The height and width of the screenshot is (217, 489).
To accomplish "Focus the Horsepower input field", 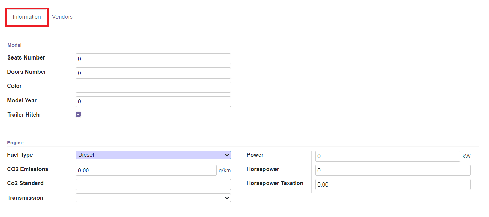I will pos(392,170).
